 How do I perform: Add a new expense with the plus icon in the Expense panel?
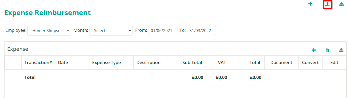(x=314, y=50)
